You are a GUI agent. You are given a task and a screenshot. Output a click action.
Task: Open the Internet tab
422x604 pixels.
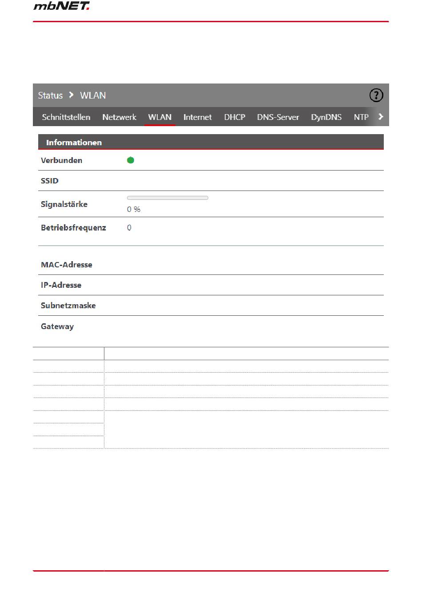(x=198, y=117)
